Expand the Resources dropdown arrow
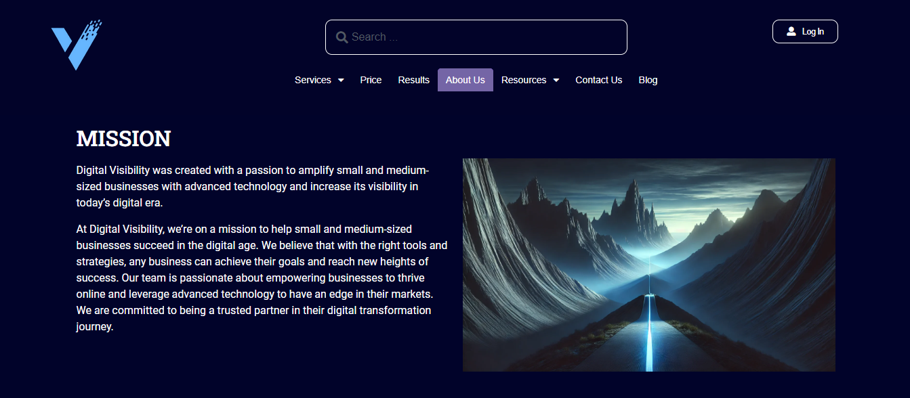The height and width of the screenshot is (398, 910). [x=556, y=81]
